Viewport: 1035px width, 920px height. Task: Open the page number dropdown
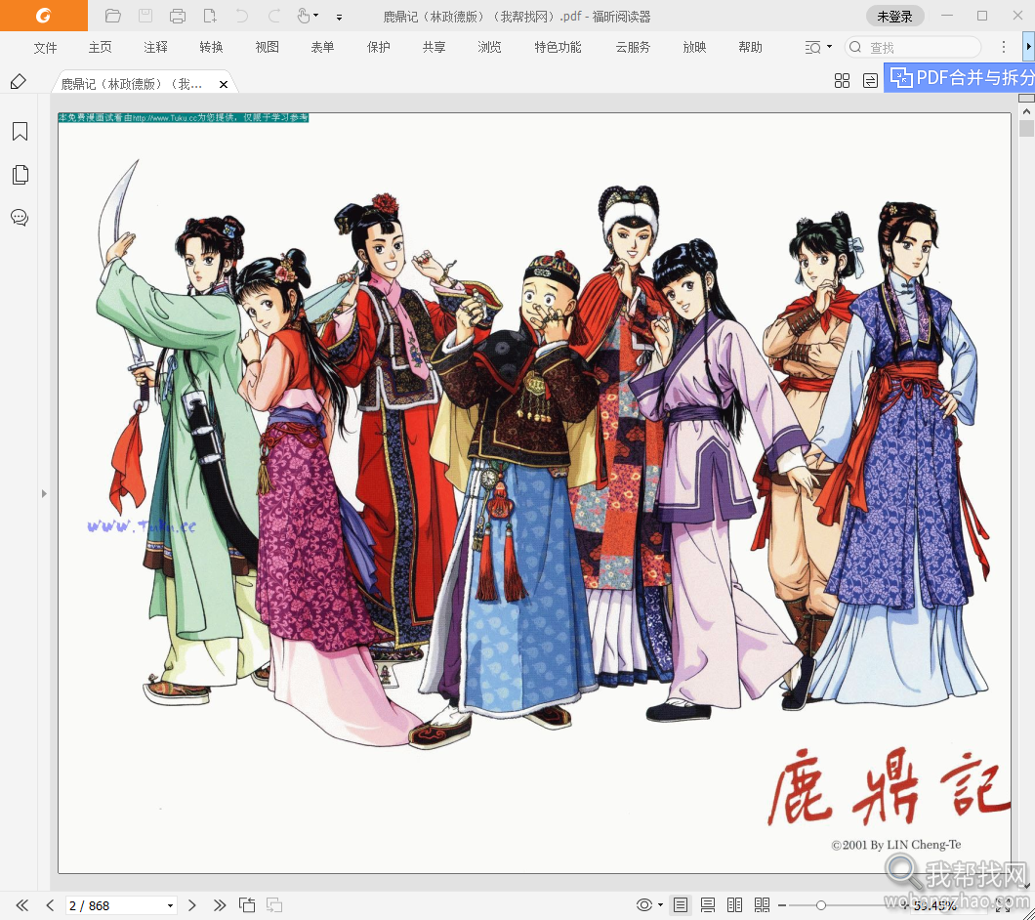(170, 905)
